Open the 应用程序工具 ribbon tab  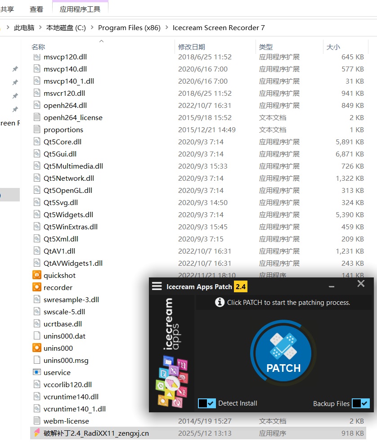tap(80, 9)
